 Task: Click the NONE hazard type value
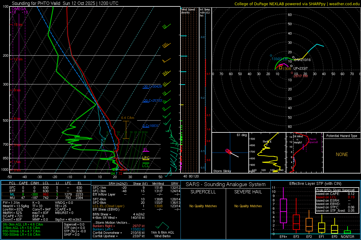click(x=342, y=154)
